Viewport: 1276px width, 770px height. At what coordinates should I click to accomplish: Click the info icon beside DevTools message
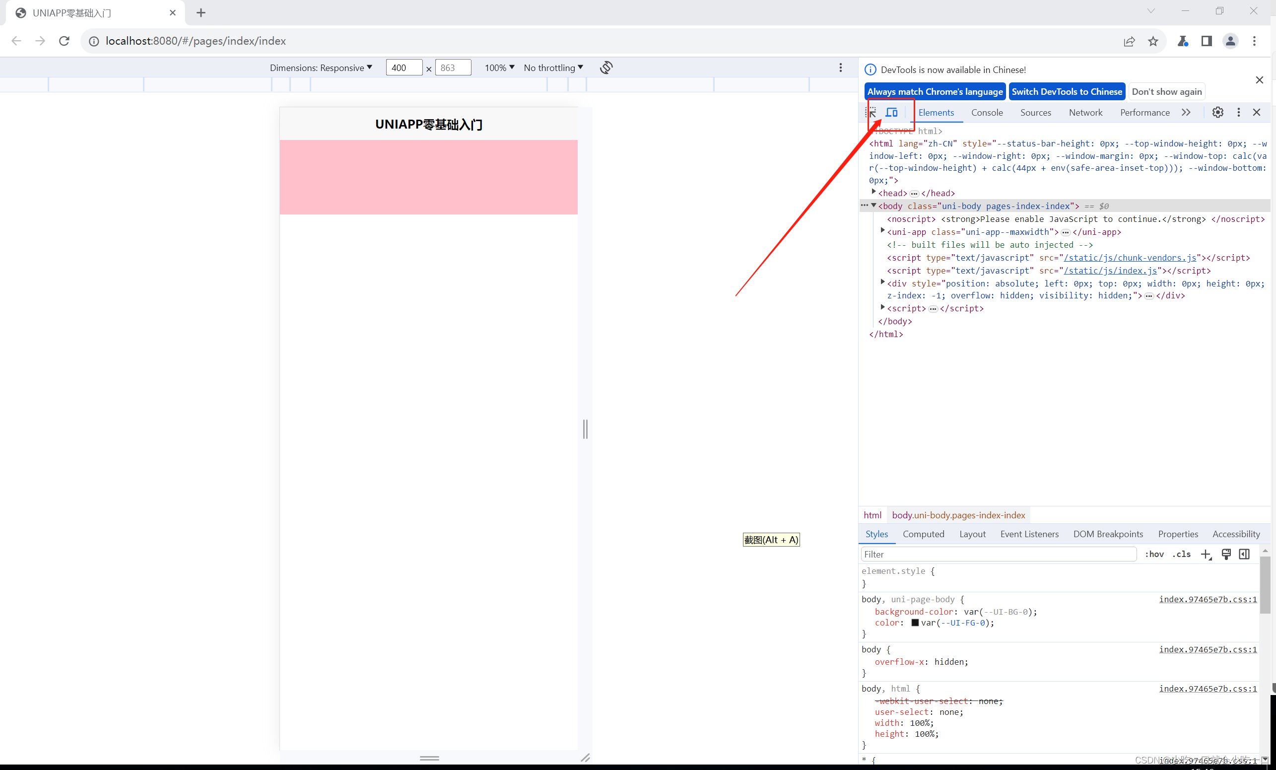pyautogui.click(x=871, y=70)
